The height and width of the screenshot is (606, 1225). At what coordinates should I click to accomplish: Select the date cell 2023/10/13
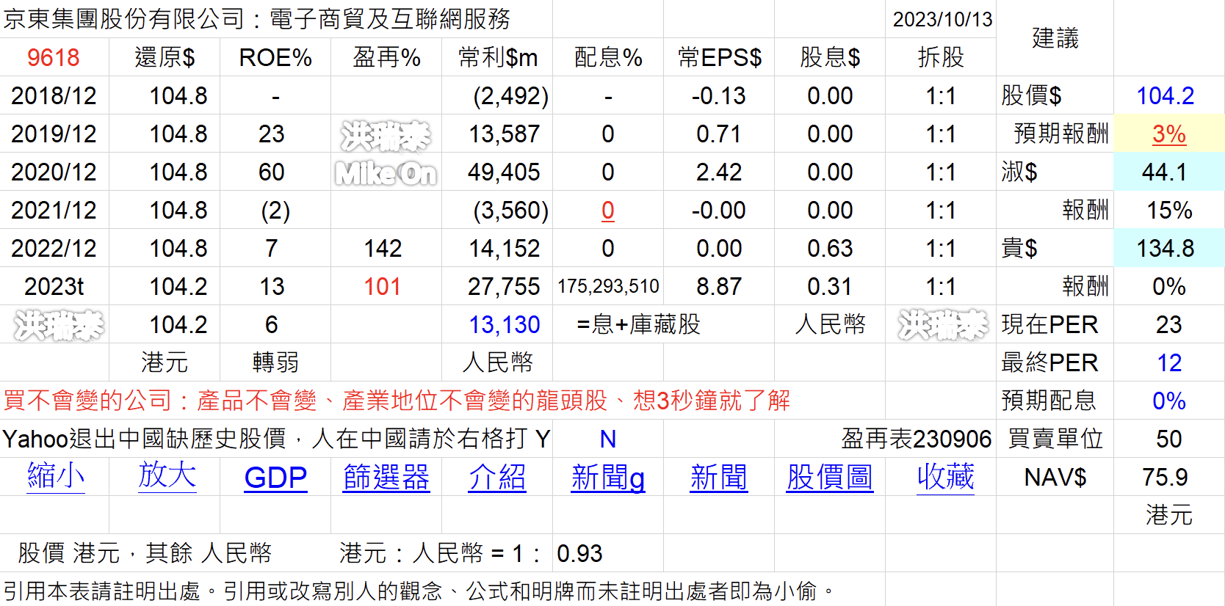point(942,19)
